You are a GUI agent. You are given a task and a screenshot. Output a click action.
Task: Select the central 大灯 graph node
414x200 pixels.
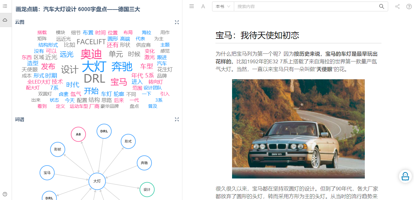click(x=97, y=181)
